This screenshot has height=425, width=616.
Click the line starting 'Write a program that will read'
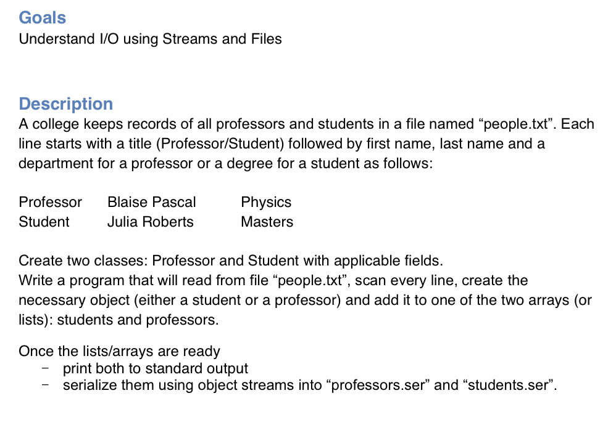pos(273,280)
